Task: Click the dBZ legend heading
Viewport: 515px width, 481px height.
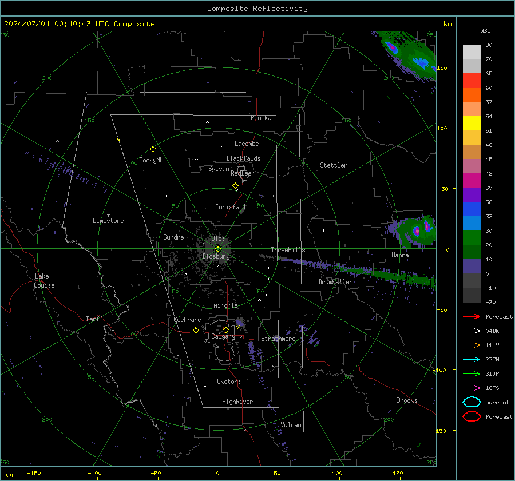Action: [485, 31]
